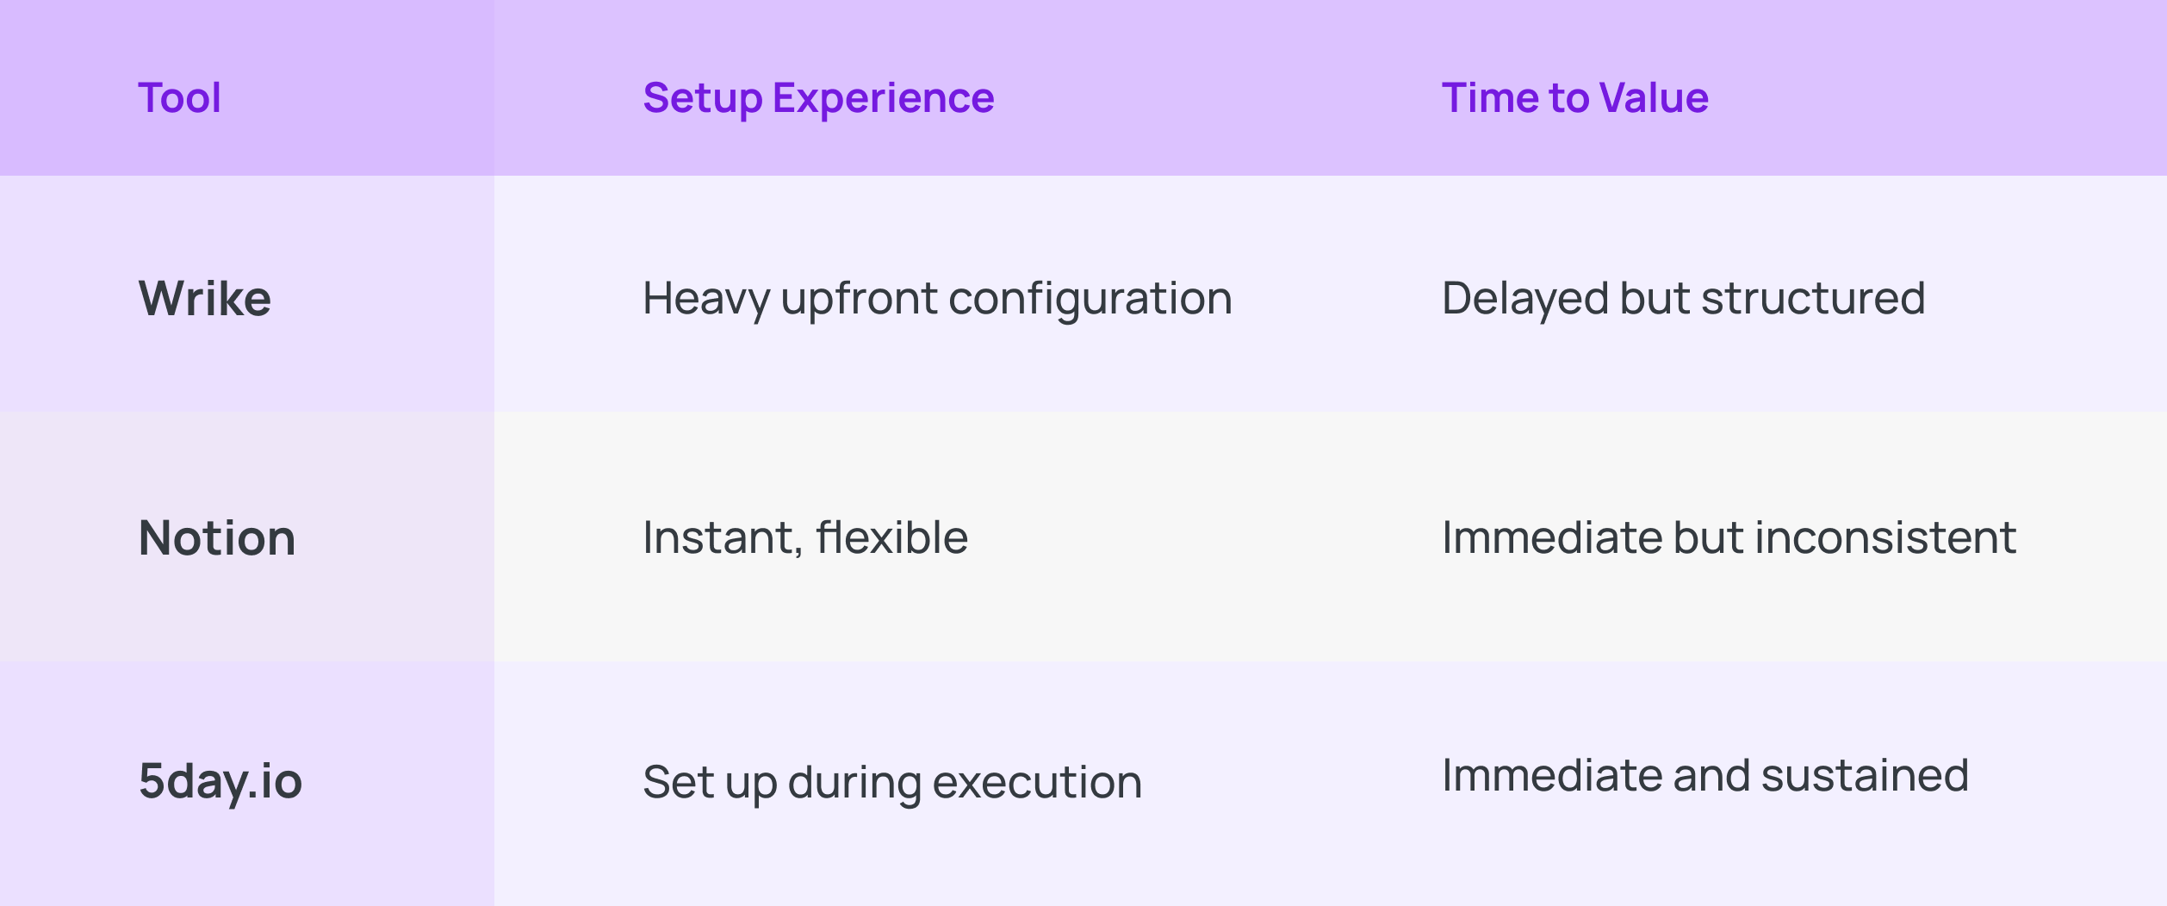
Task: Select the Wrike tool name cell
Action: coord(205,298)
